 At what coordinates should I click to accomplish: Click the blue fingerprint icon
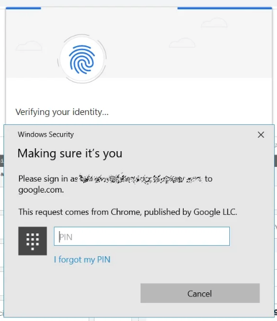pyautogui.click(x=82, y=60)
